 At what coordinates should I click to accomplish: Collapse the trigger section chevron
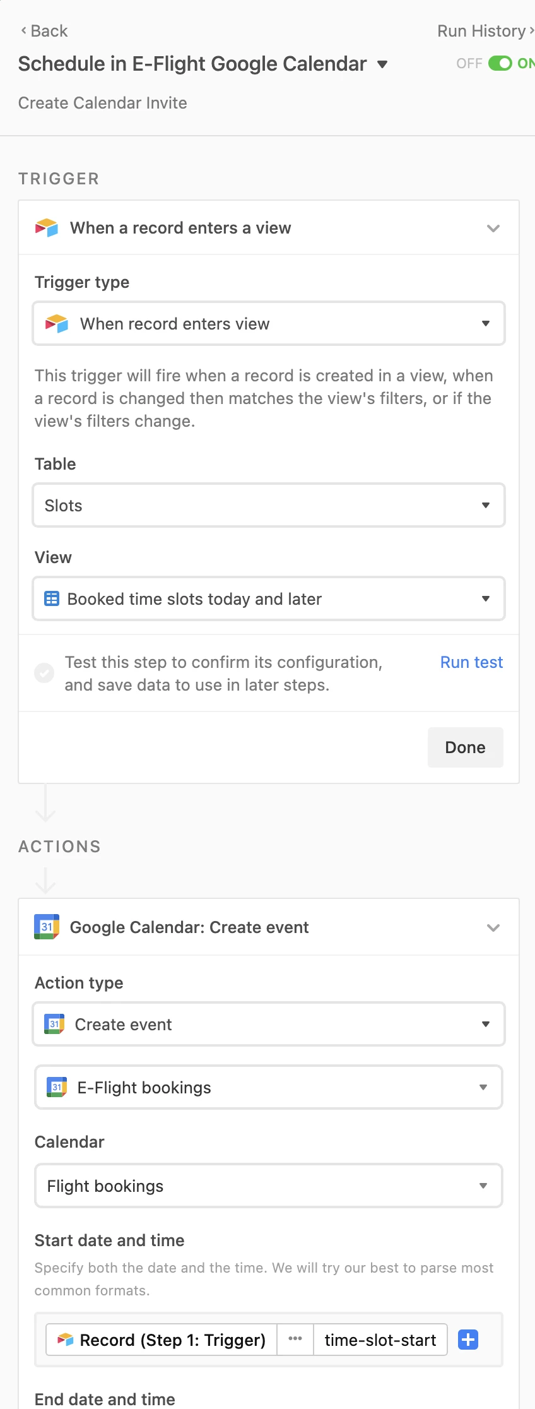(493, 228)
